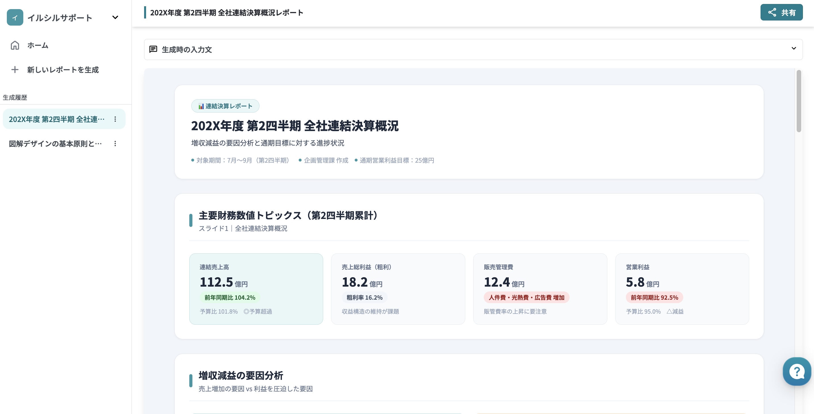Click 売上増加の要因 vs 利益を圧迫した要因 caption
Viewport: 814px width, 414px height.
256,388
